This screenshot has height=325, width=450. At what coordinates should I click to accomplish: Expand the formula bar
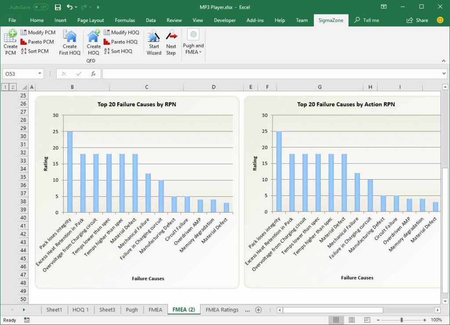pos(444,74)
